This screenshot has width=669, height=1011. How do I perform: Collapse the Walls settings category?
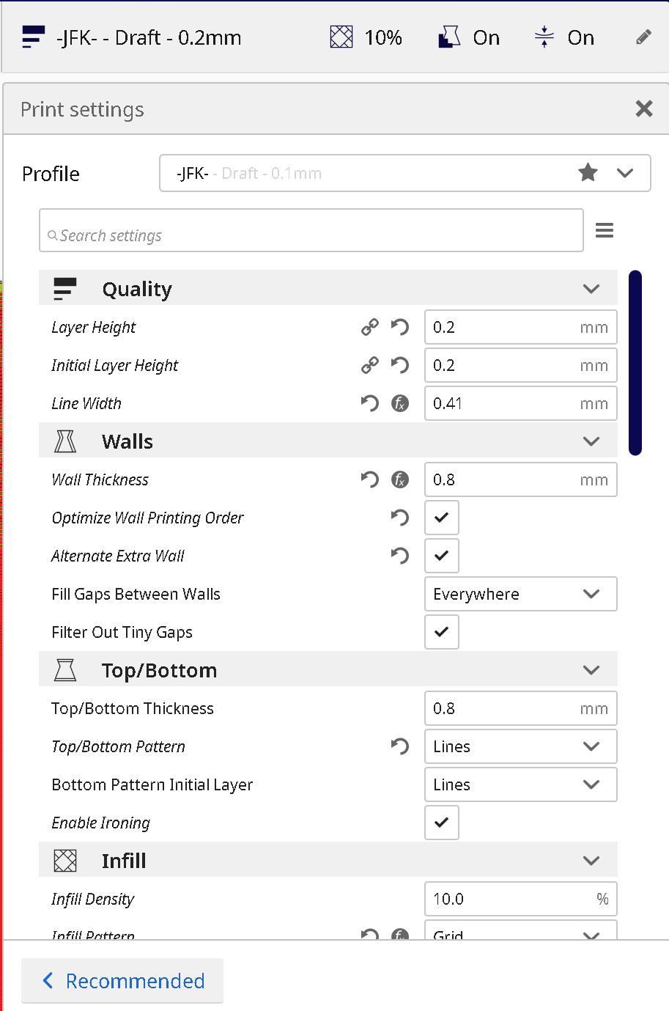(591, 441)
